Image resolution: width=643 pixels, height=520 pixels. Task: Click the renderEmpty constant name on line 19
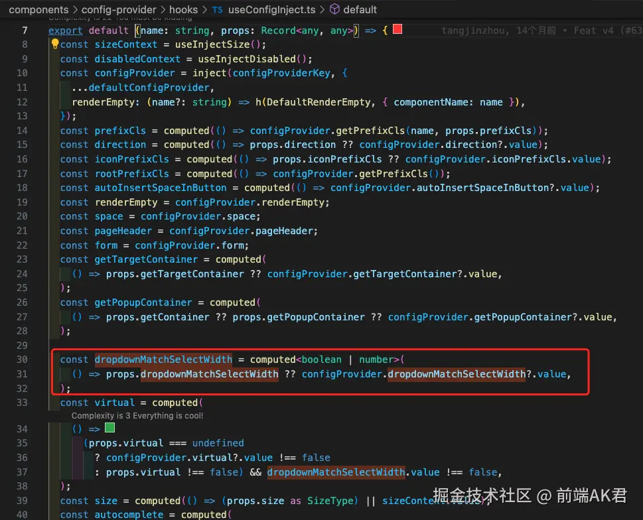pyautogui.click(x=126, y=202)
